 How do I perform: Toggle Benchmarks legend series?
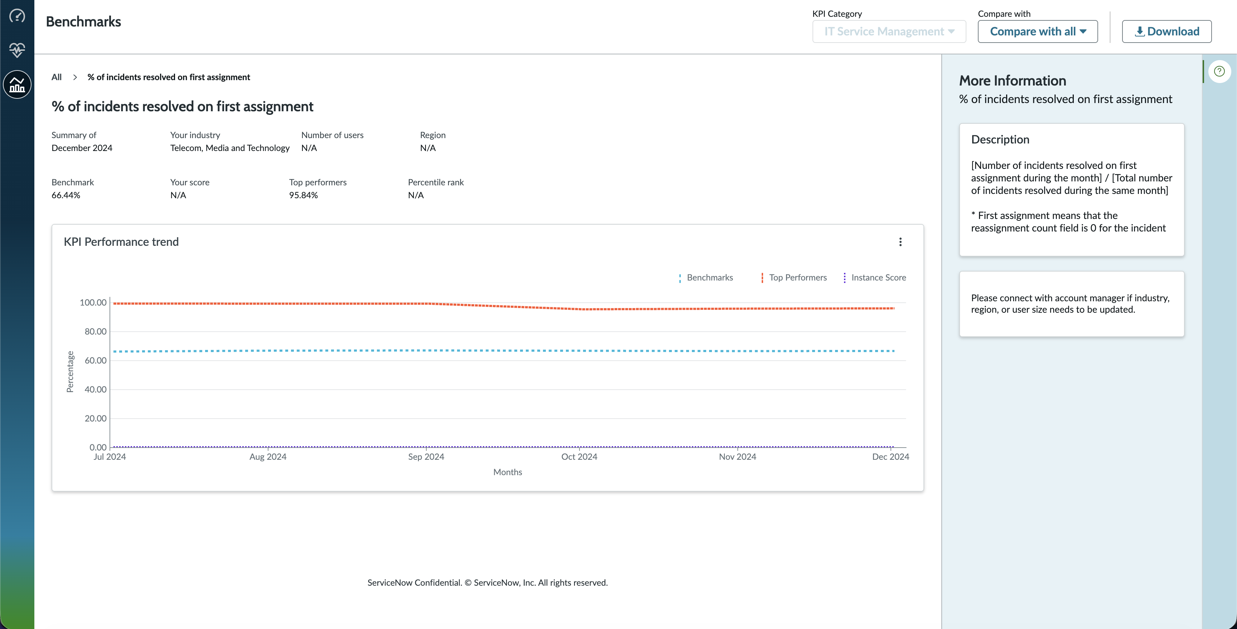[x=706, y=278]
